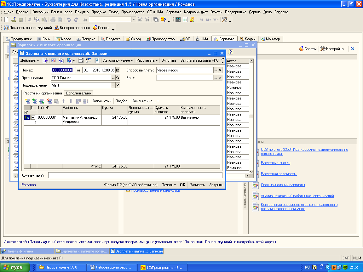Click the document report sheet icon
The width and height of the screenshot is (363, 272).
pyautogui.click(x=97, y=60)
